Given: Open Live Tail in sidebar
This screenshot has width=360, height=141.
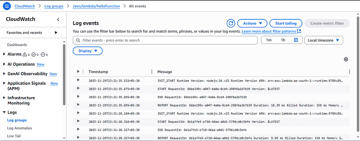Looking at the screenshot, I should (14, 136).
